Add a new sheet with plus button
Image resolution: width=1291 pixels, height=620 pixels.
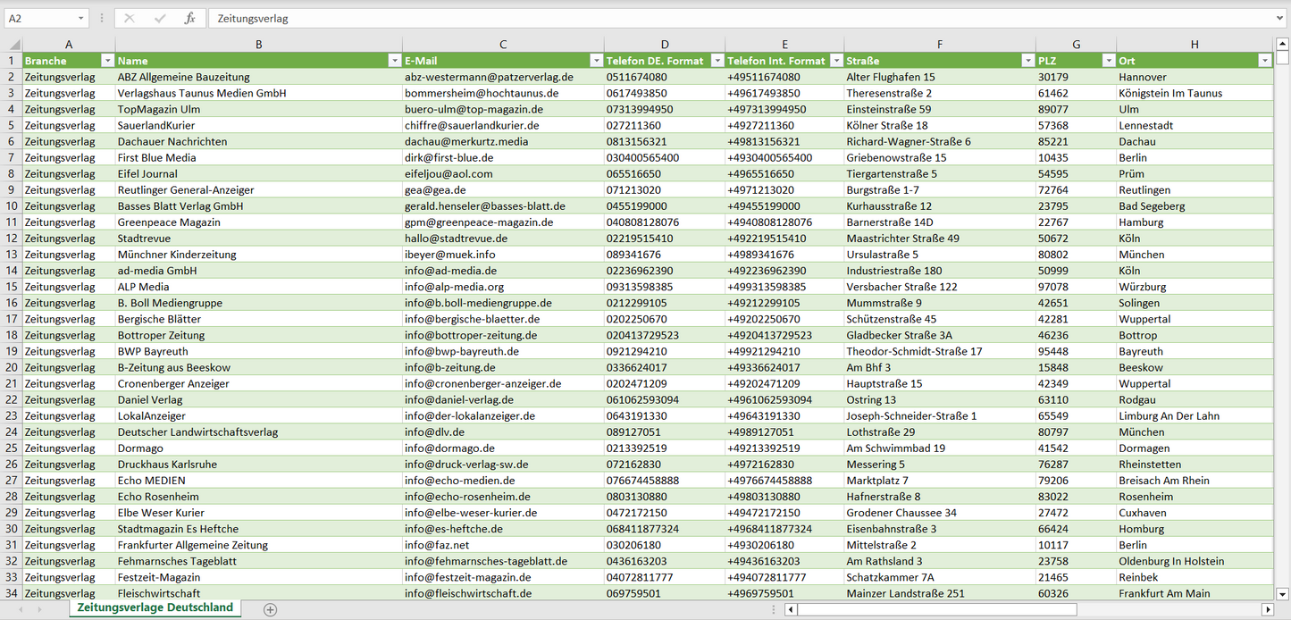click(x=271, y=609)
